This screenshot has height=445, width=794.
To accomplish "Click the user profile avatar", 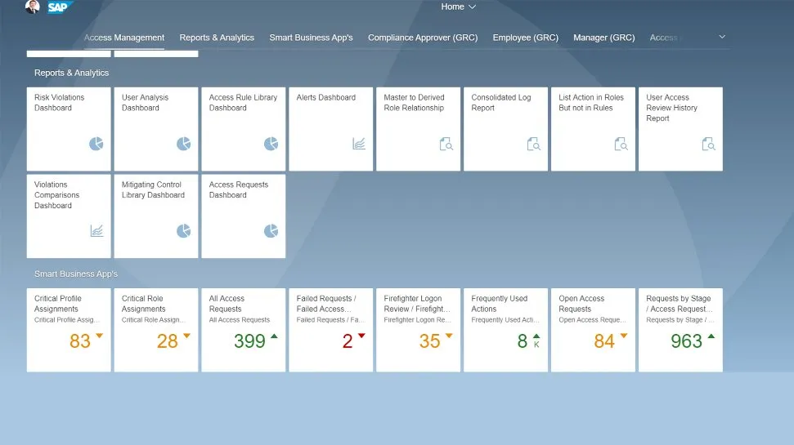I will (x=32, y=7).
